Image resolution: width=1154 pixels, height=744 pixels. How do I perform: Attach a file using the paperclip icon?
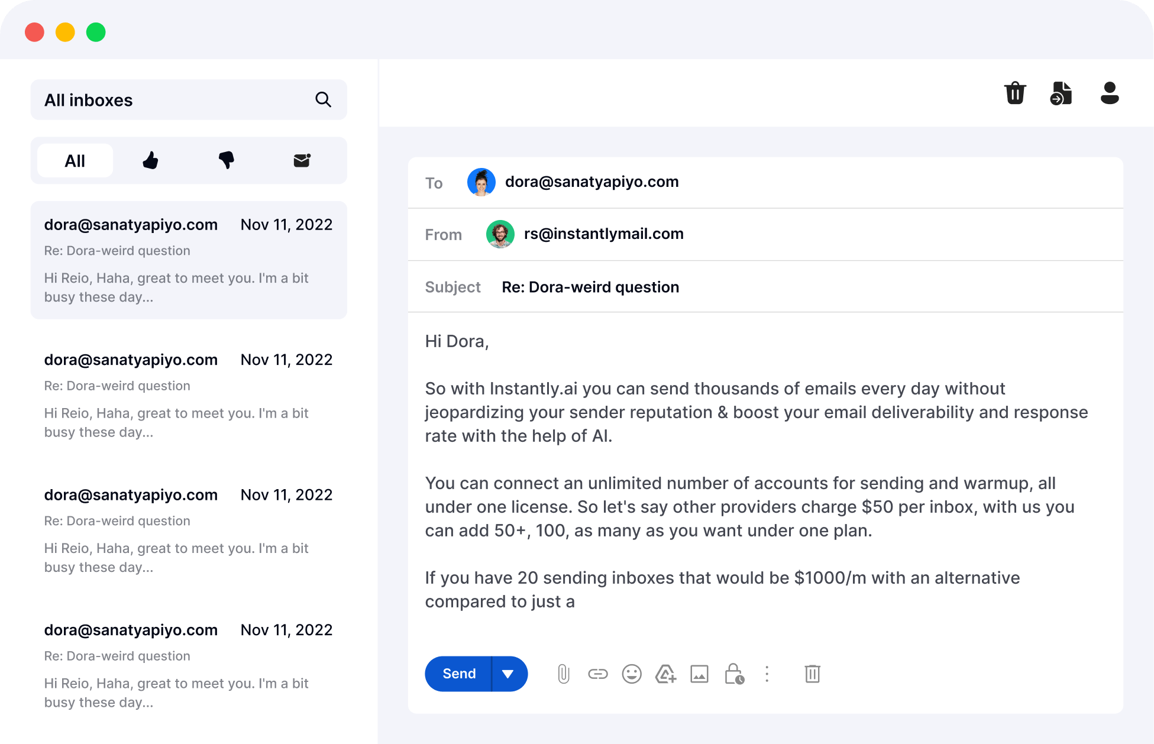click(563, 674)
